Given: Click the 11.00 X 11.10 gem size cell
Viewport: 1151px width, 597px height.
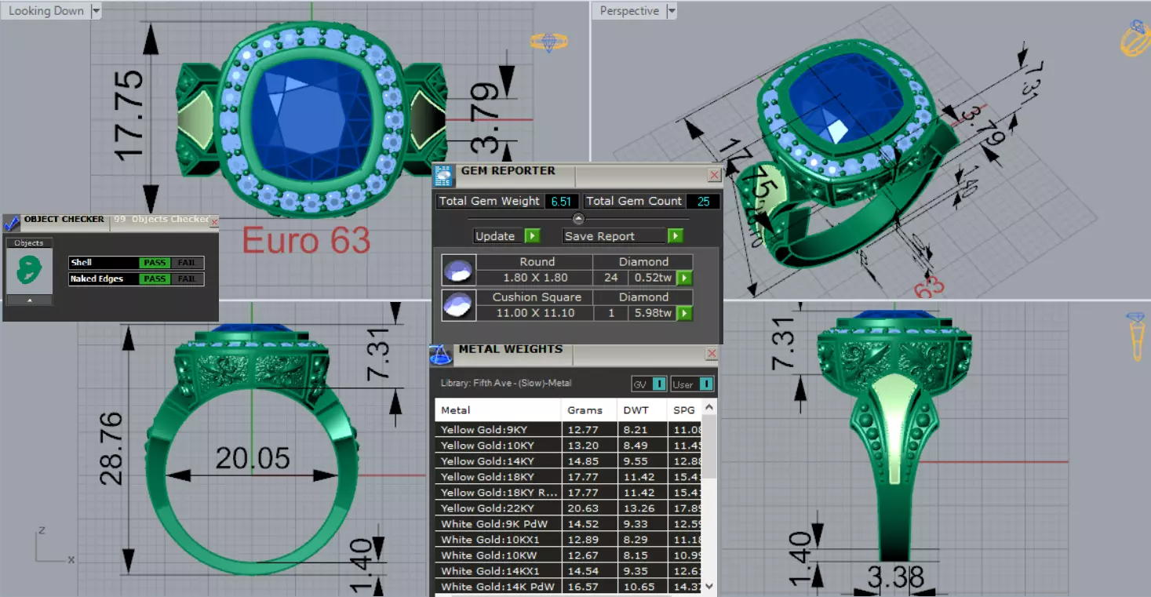Looking at the screenshot, I should coord(535,313).
